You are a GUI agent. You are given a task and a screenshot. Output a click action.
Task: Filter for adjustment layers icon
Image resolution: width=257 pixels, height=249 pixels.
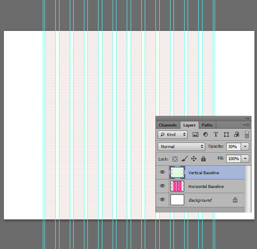pos(206,134)
